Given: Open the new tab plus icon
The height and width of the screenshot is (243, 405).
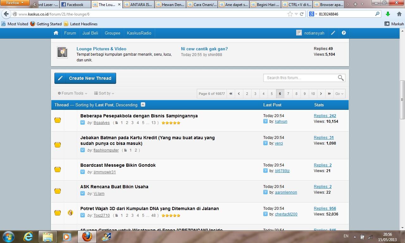Looking at the screenshot, I should point(355,4).
